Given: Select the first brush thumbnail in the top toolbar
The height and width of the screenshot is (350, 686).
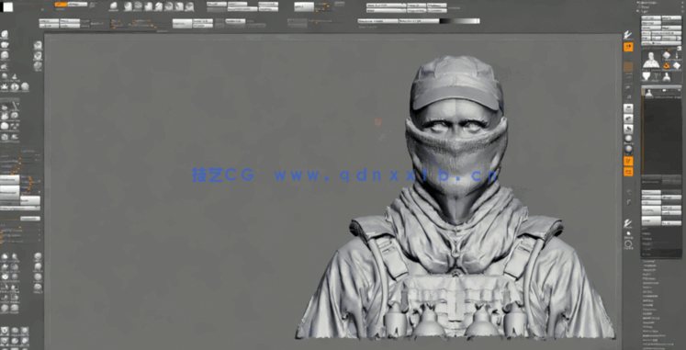Looking at the screenshot, I should (x=114, y=6).
